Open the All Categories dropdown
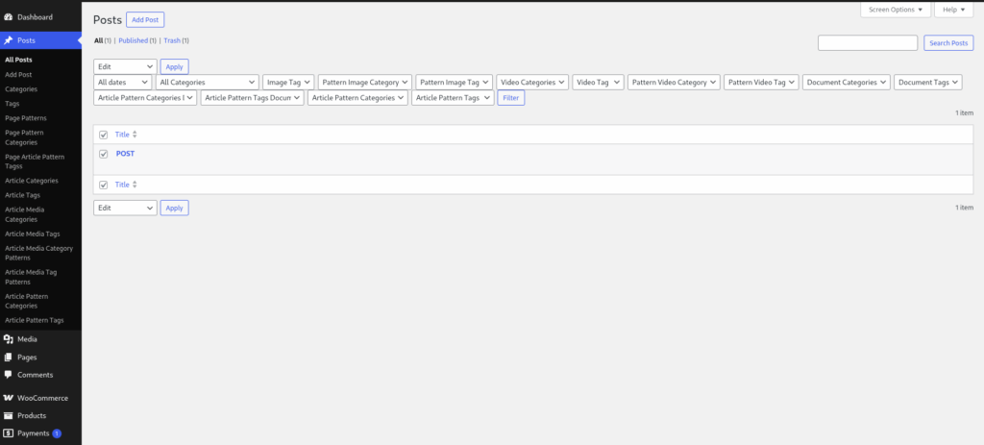The image size is (984, 445). click(x=208, y=83)
